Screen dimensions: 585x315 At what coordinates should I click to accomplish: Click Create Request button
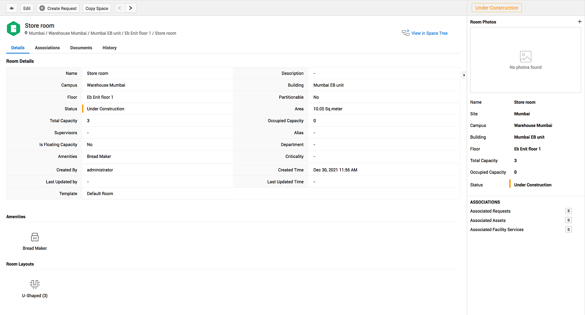58,8
